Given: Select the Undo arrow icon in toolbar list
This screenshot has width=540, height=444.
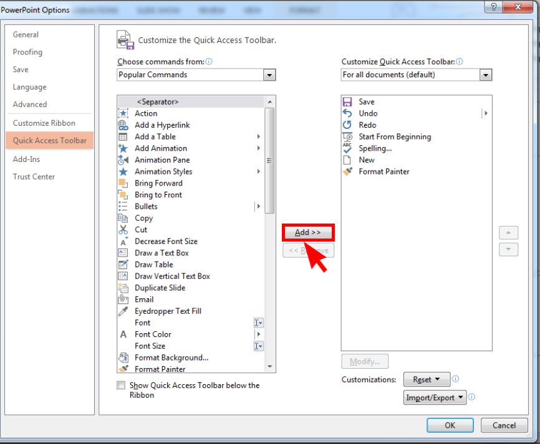Looking at the screenshot, I should pyautogui.click(x=347, y=113).
